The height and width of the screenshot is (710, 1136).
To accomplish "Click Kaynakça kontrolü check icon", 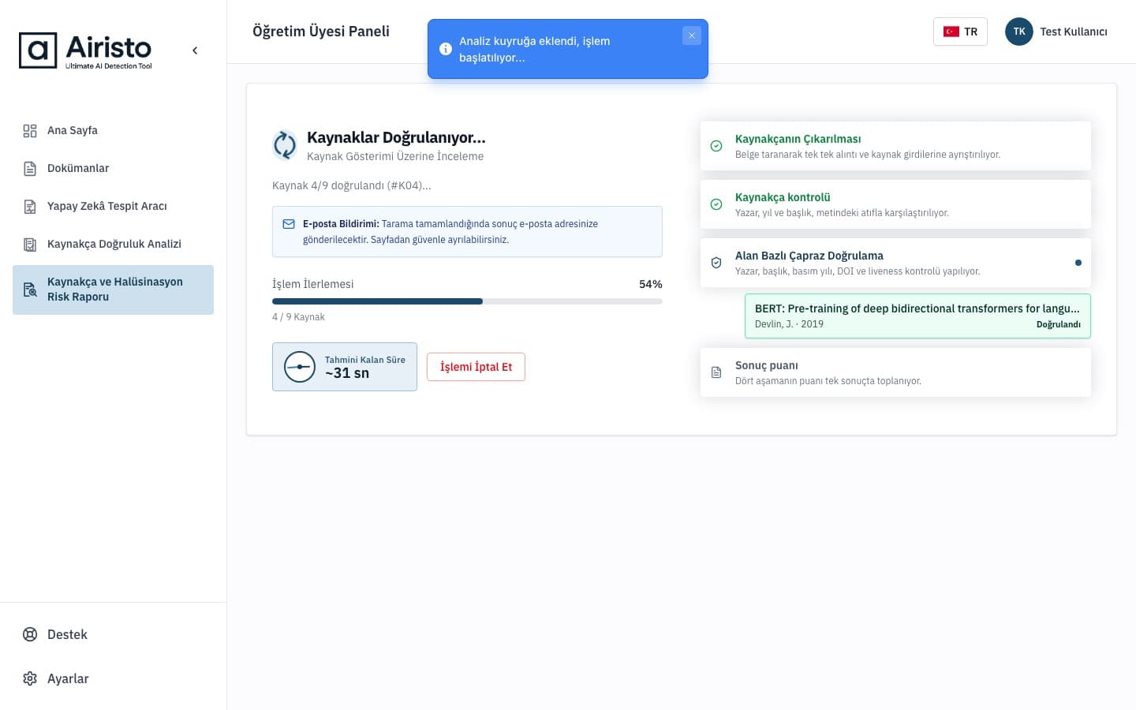I will tap(716, 204).
